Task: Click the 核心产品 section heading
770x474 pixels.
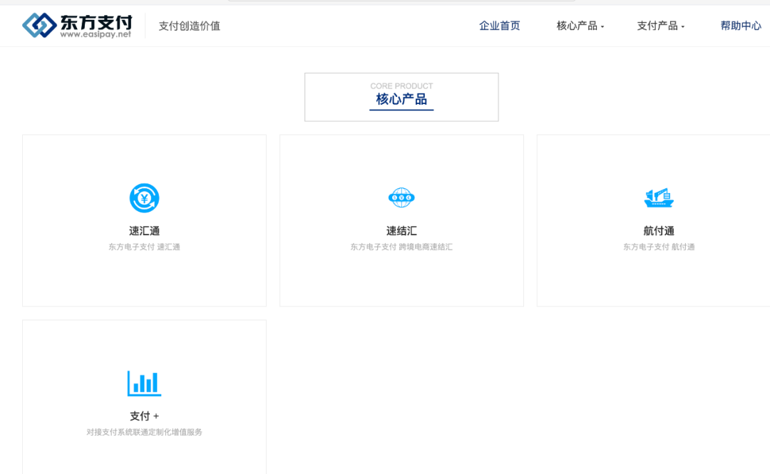Action: (401, 101)
